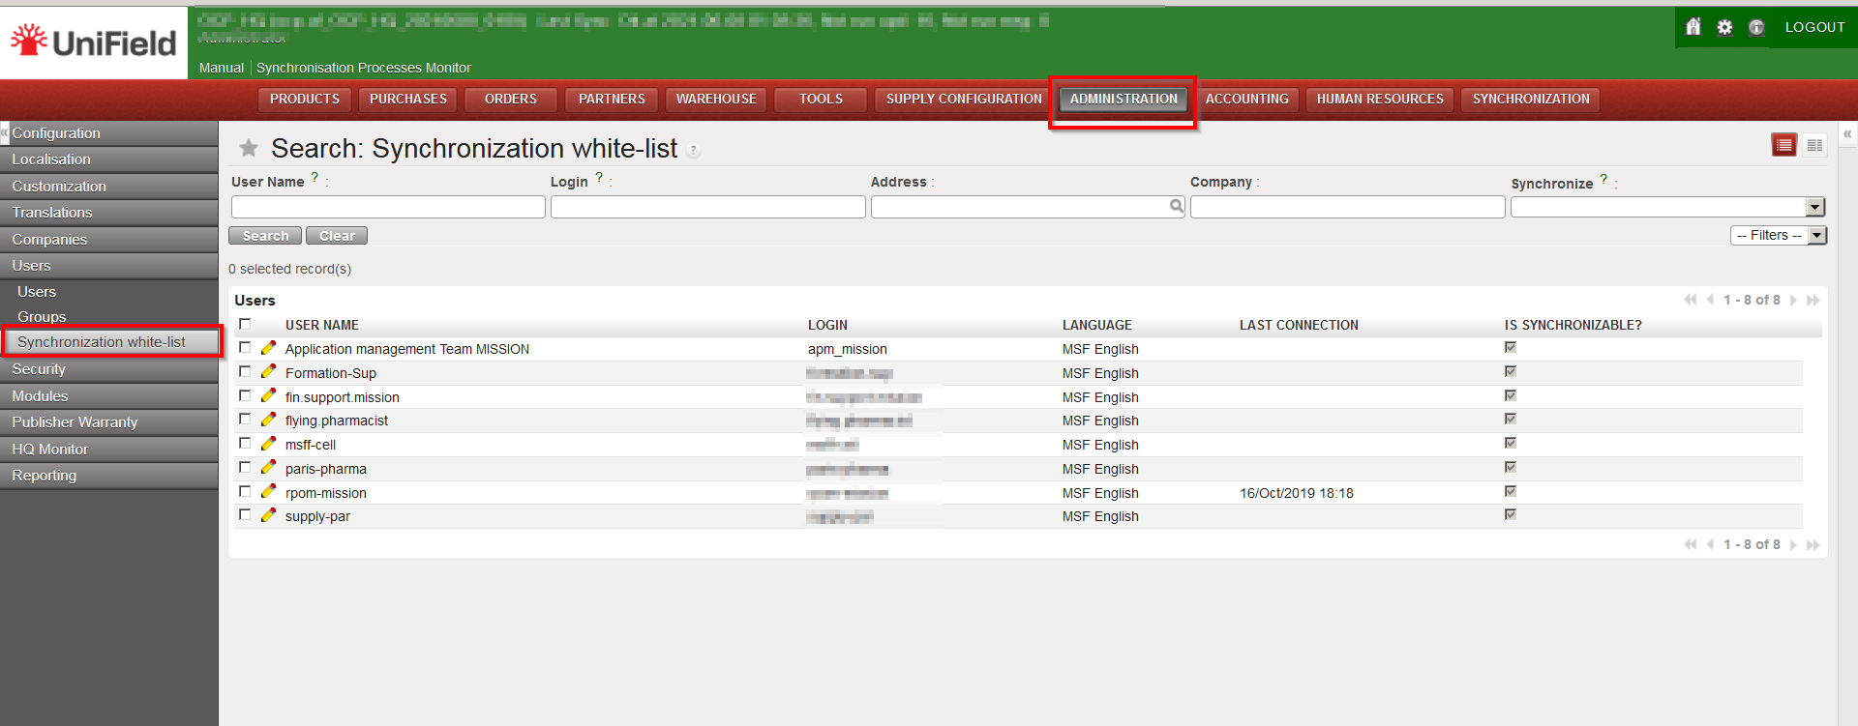Edit fin.support.mission row pencil icon
This screenshot has height=726, width=1858.
pos(268,396)
